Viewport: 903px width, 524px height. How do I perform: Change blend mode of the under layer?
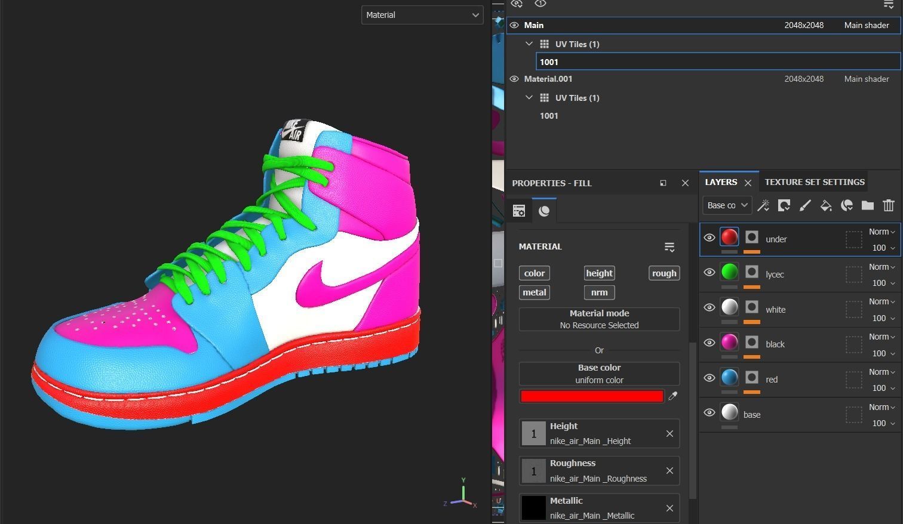[x=882, y=232]
